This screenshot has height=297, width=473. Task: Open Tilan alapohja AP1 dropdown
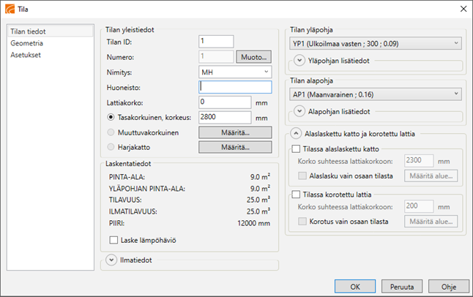(x=373, y=94)
